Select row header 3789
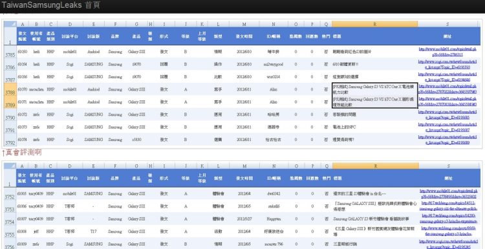The height and width of the screenshot is (249, 485). (x=10, y=102)
